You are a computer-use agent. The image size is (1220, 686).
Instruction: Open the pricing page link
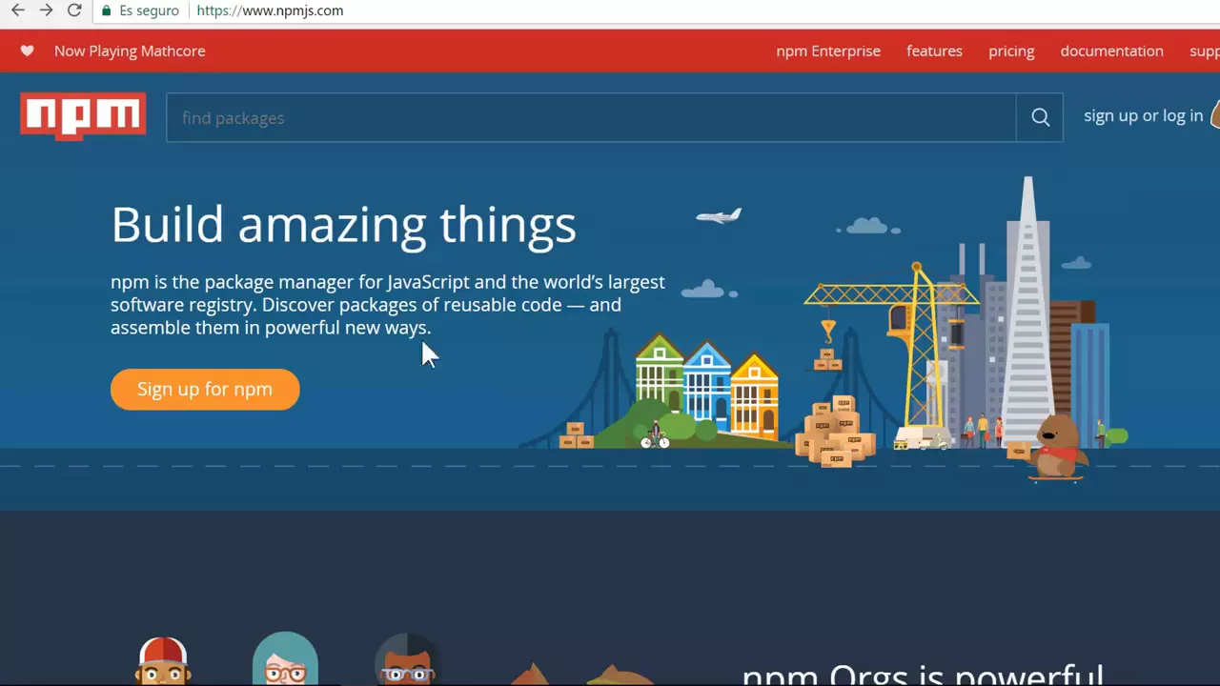[1011, 51]
